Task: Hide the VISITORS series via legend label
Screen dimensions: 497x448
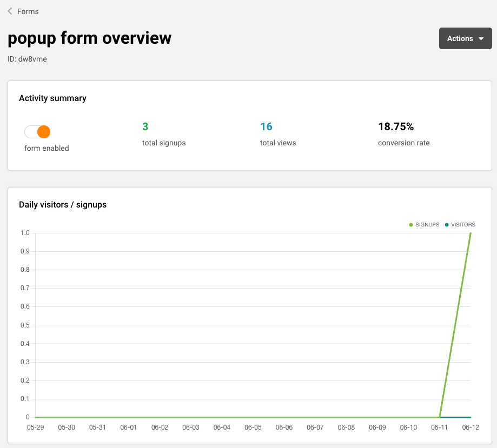Action: click(463, 225)
